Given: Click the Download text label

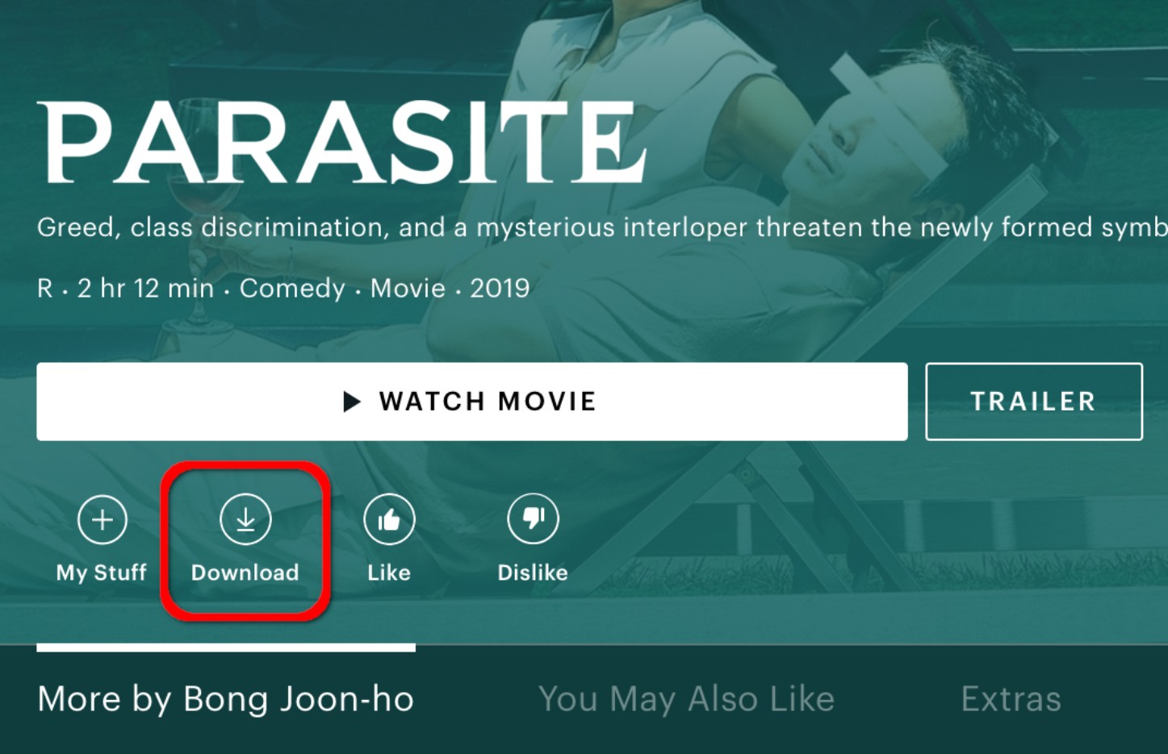Looking at the screenshot, I should pos(245,573).
